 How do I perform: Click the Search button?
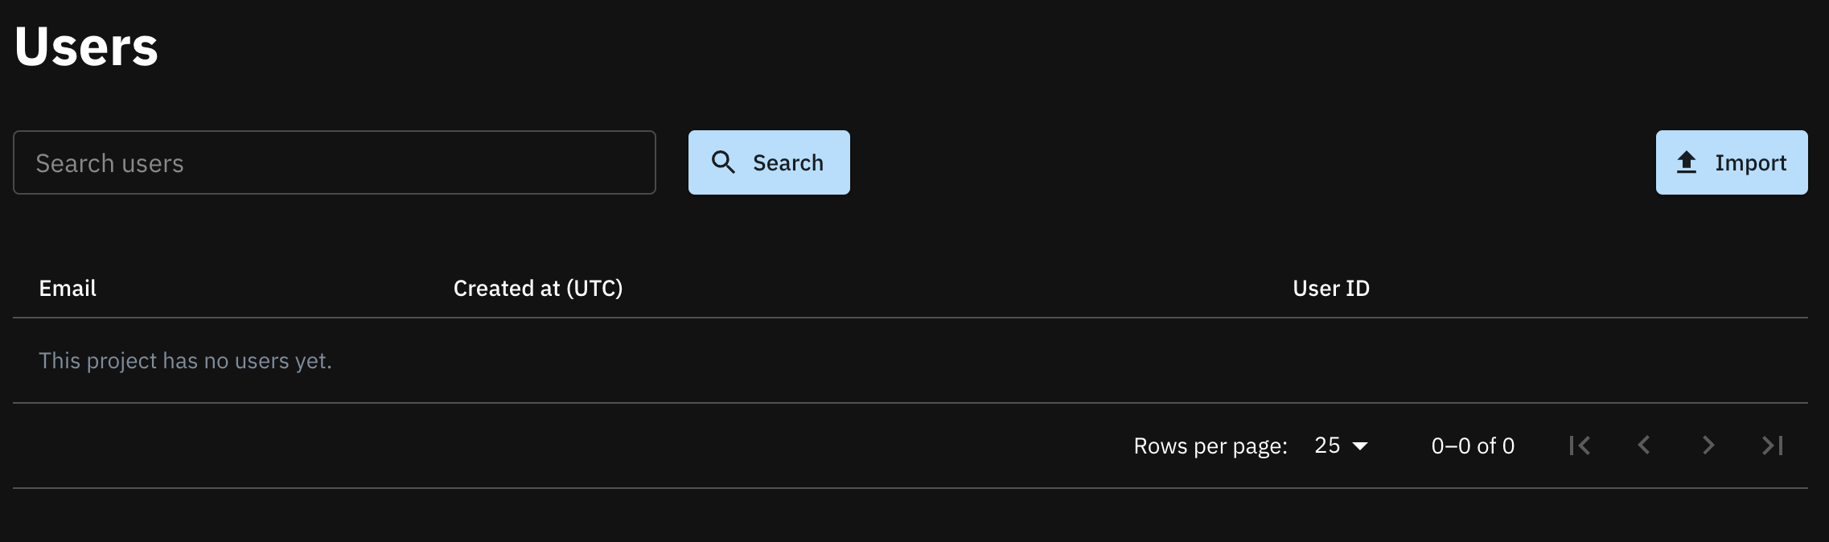tap(769, 162)
